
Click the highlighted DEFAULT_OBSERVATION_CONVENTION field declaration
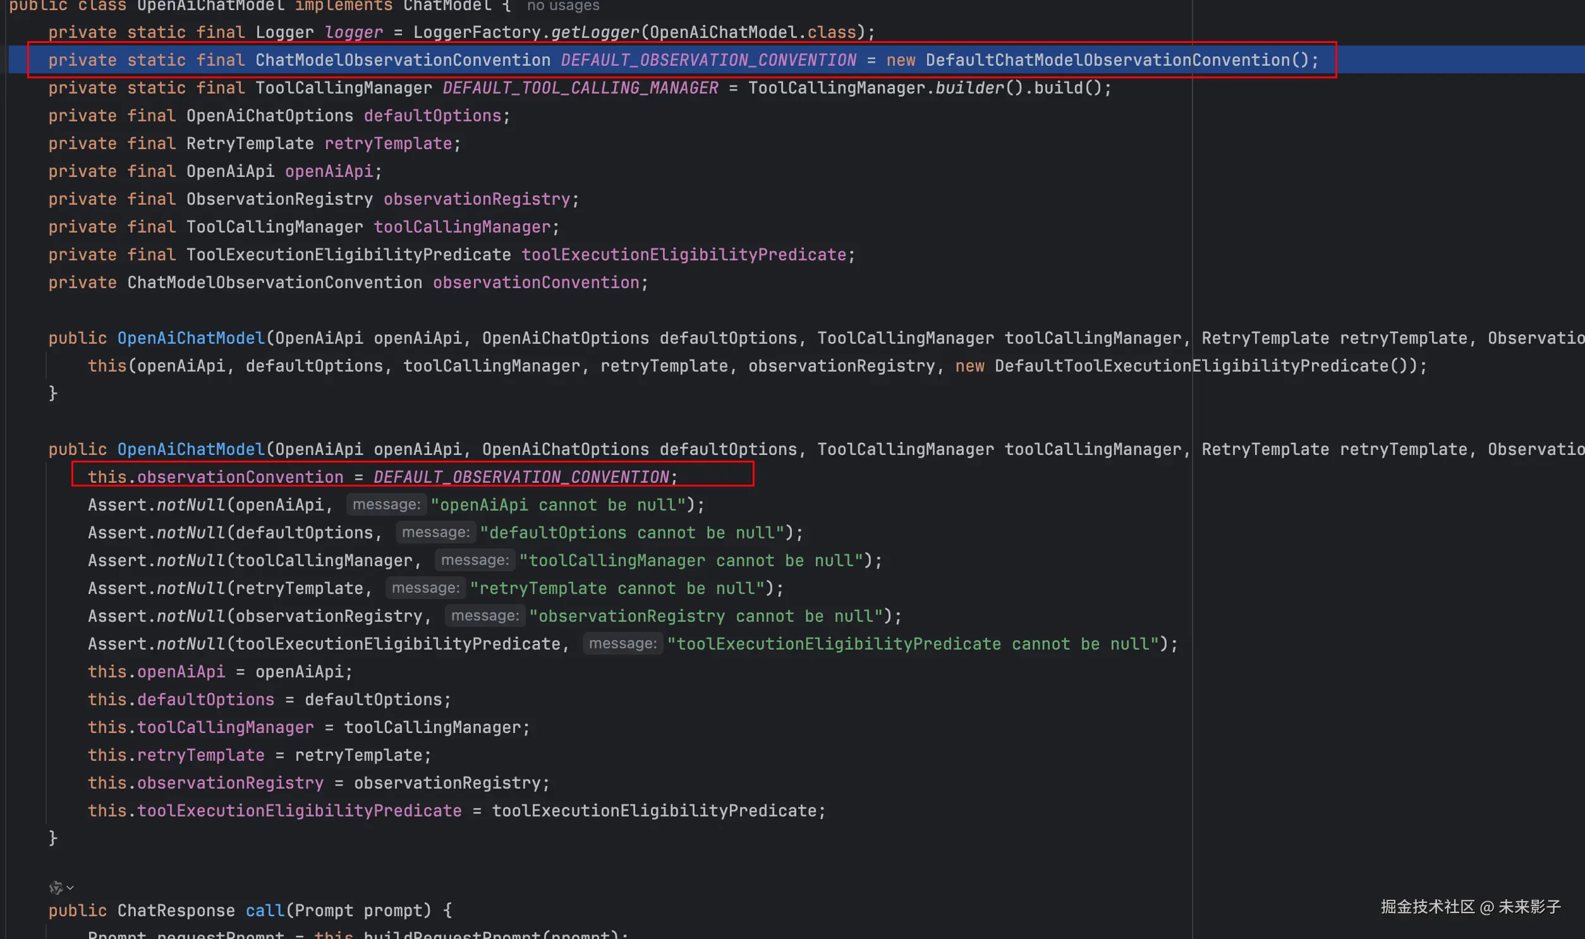tap(708, 60)
